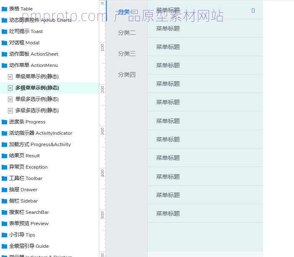
Task: Click 全蒙层引导 Guide tree entry
Action: tap(29, 246)
